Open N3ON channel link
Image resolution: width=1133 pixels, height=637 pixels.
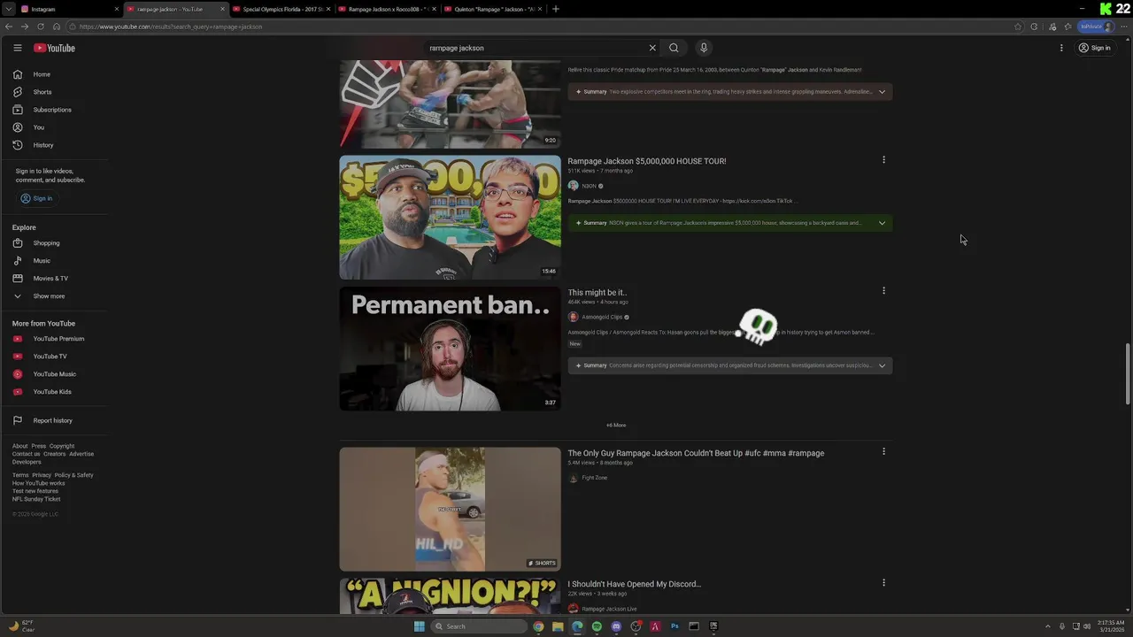pos(589,186)
